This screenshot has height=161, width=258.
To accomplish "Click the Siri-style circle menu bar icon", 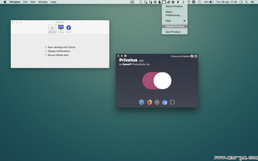I will tap(241, 2).
